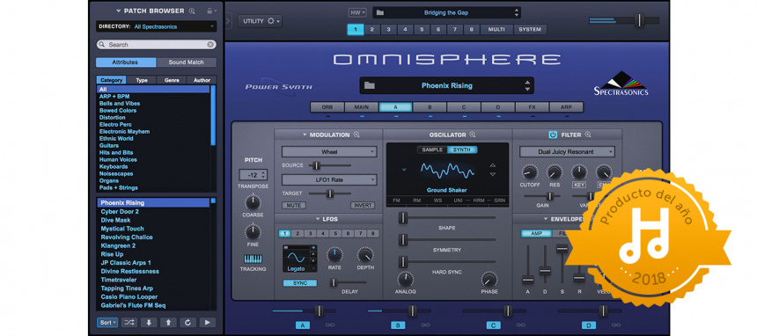
Task: Go to next patch with down arrow
Action: point(149,323)
